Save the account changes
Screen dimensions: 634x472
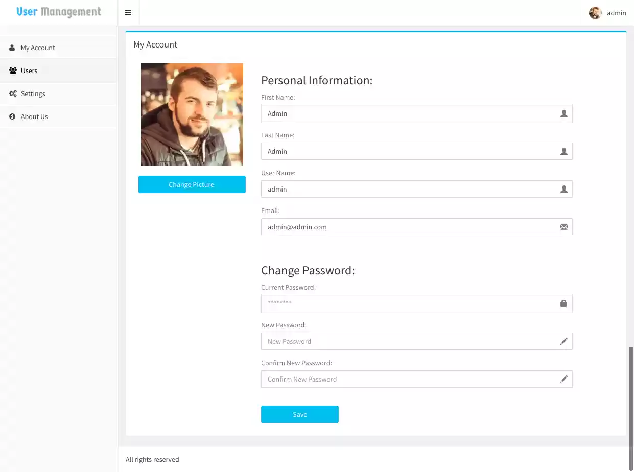pos(299,414)
